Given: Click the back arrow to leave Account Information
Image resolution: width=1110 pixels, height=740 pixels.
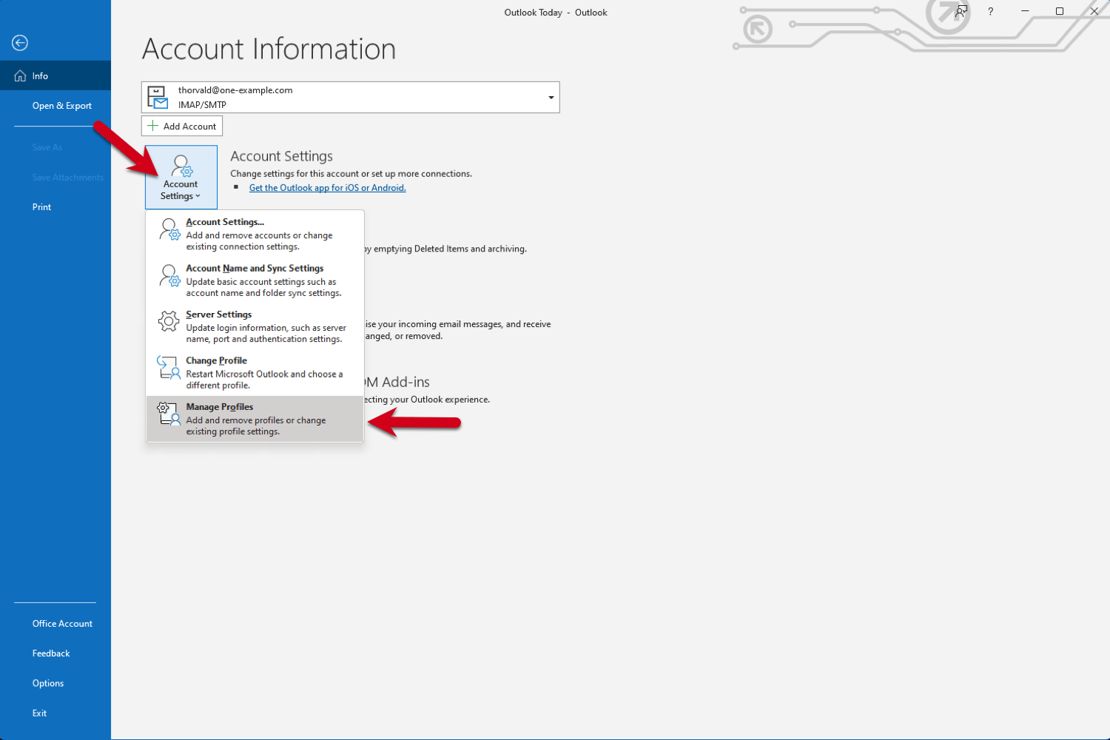Looking at the screenshot, I should tap(19, 42).
